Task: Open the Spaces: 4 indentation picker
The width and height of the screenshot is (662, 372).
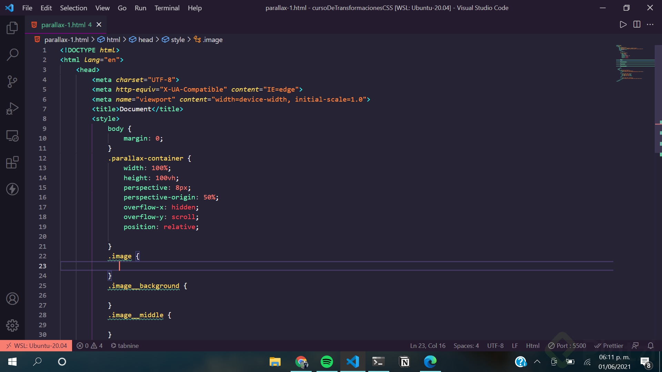Action: [x=466, y=345]
